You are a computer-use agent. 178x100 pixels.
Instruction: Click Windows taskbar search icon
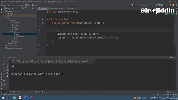8,98
